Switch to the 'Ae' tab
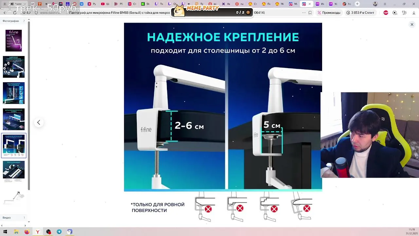The width and height of the screenshot is (419, 236). click(226, 4)
